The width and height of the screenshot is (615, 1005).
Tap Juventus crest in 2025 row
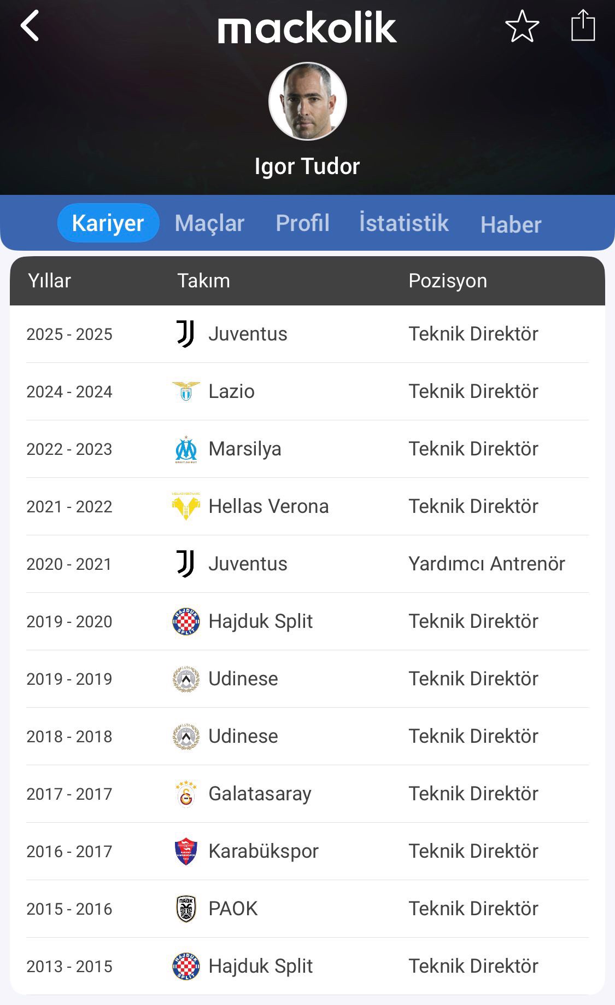point(186,334)
